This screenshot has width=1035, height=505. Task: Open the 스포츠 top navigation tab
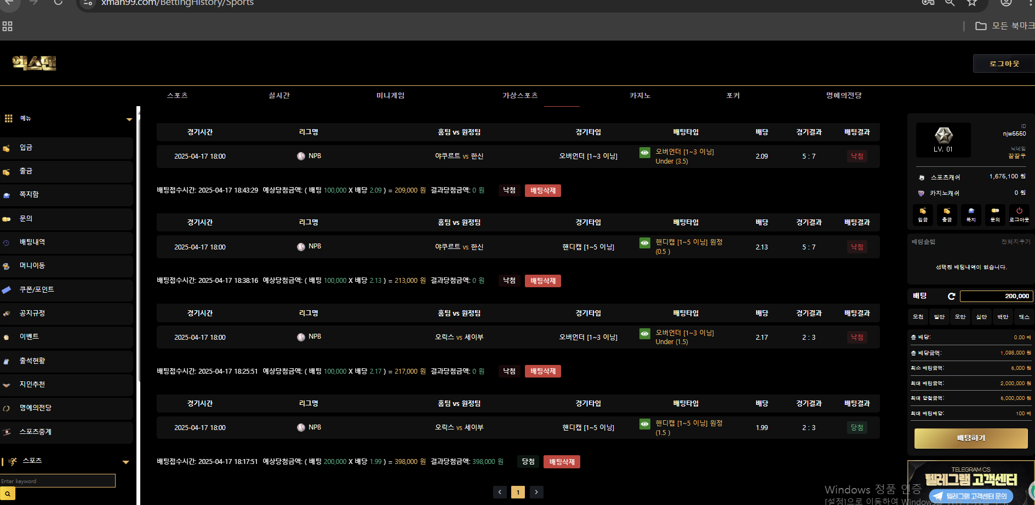pos(177,96)
